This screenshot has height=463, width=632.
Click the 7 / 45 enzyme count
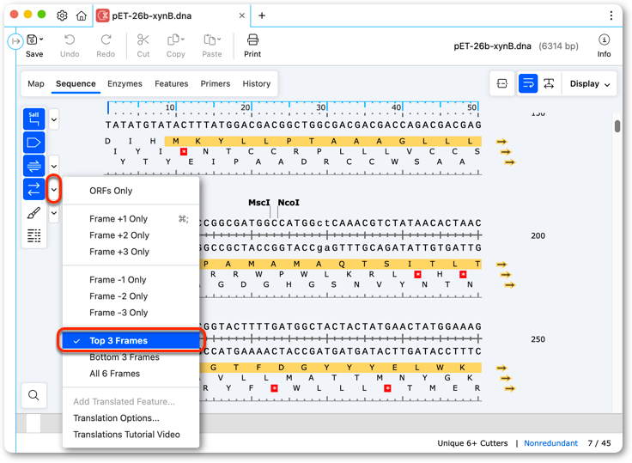coord(599,443)
